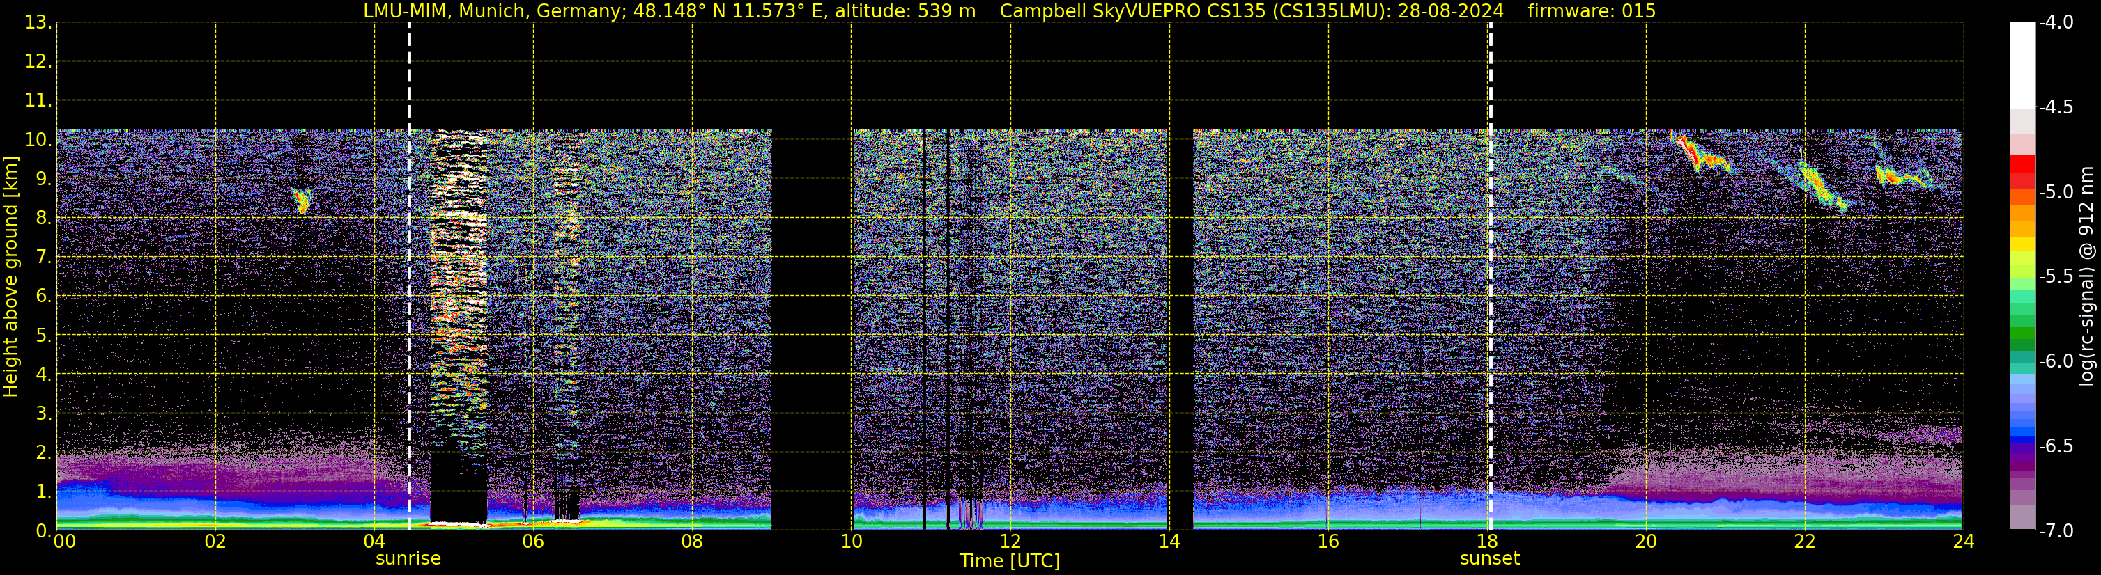Click the 'Time [UTC]' axis label
This screenshot has height=575, width=2101.
tap(1010, 561)
